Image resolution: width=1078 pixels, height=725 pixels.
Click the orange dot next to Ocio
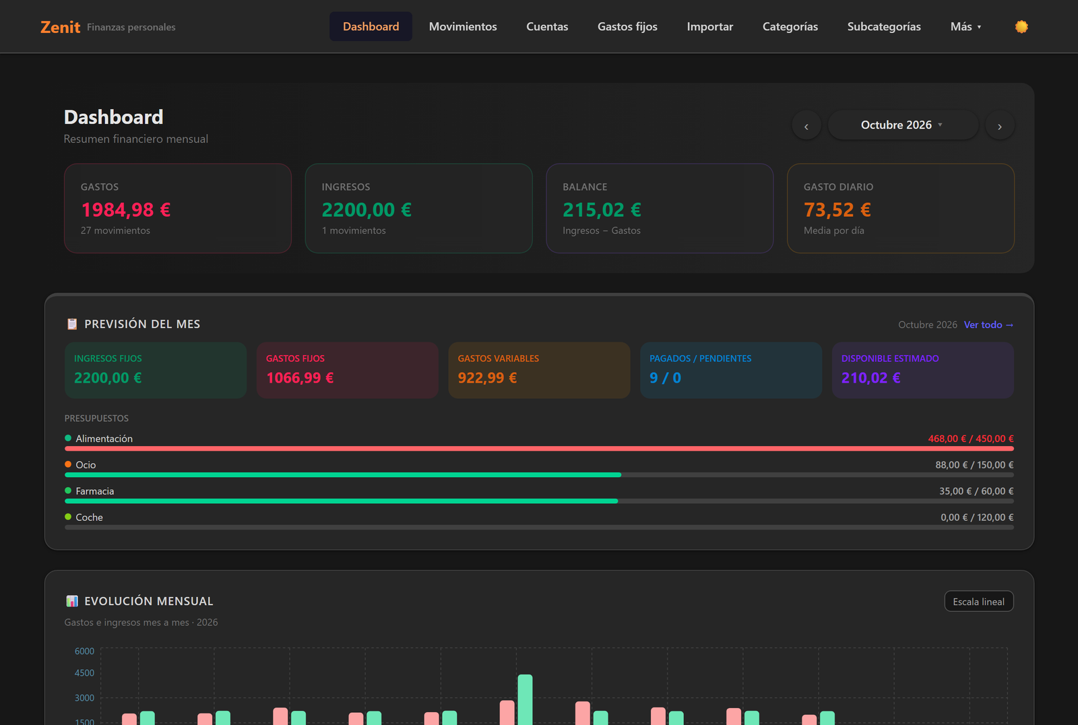(x=68, y=464)
